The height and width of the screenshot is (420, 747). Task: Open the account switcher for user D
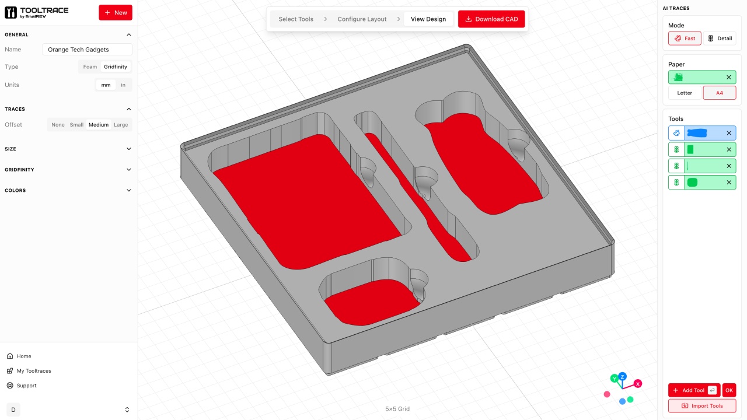(69, 410)
